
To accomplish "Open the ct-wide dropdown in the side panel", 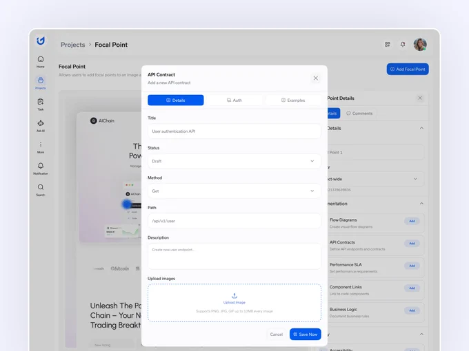I will pyautogui.click(x=375, y=179).
